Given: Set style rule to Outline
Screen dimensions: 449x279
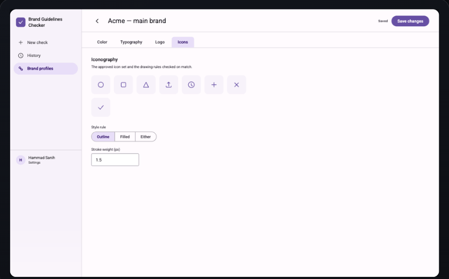Looking at the screenshot, I should click(x=103, y=137).
